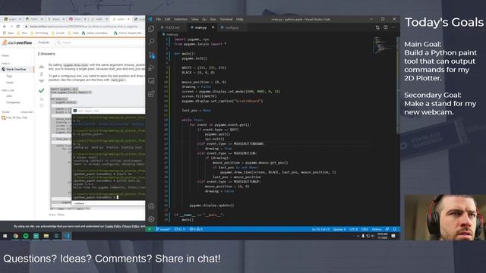
Task: Click the code minimap in VS Code
Action: pos(384,45)
